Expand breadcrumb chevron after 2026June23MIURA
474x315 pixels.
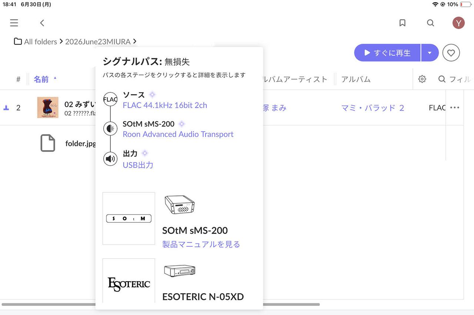pos(135,42)
